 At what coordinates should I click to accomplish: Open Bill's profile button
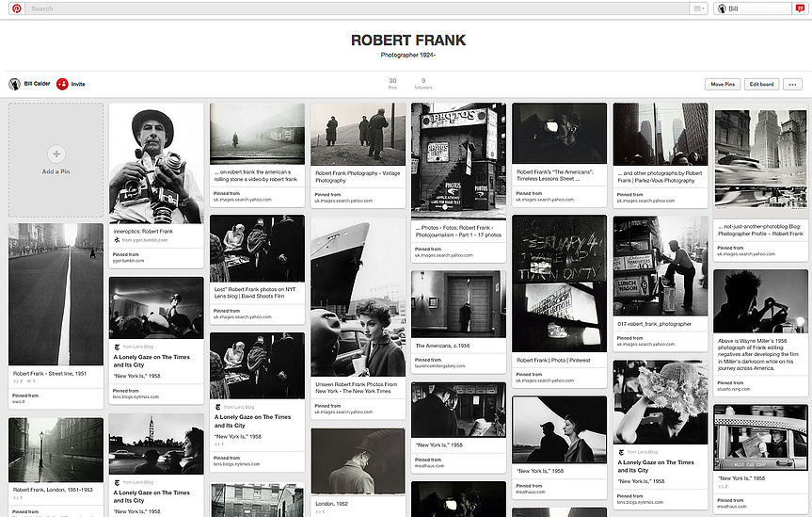click(x=754, y=8)
